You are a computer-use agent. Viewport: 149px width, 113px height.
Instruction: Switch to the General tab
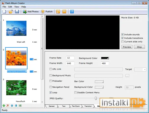[x=51, y=106]
